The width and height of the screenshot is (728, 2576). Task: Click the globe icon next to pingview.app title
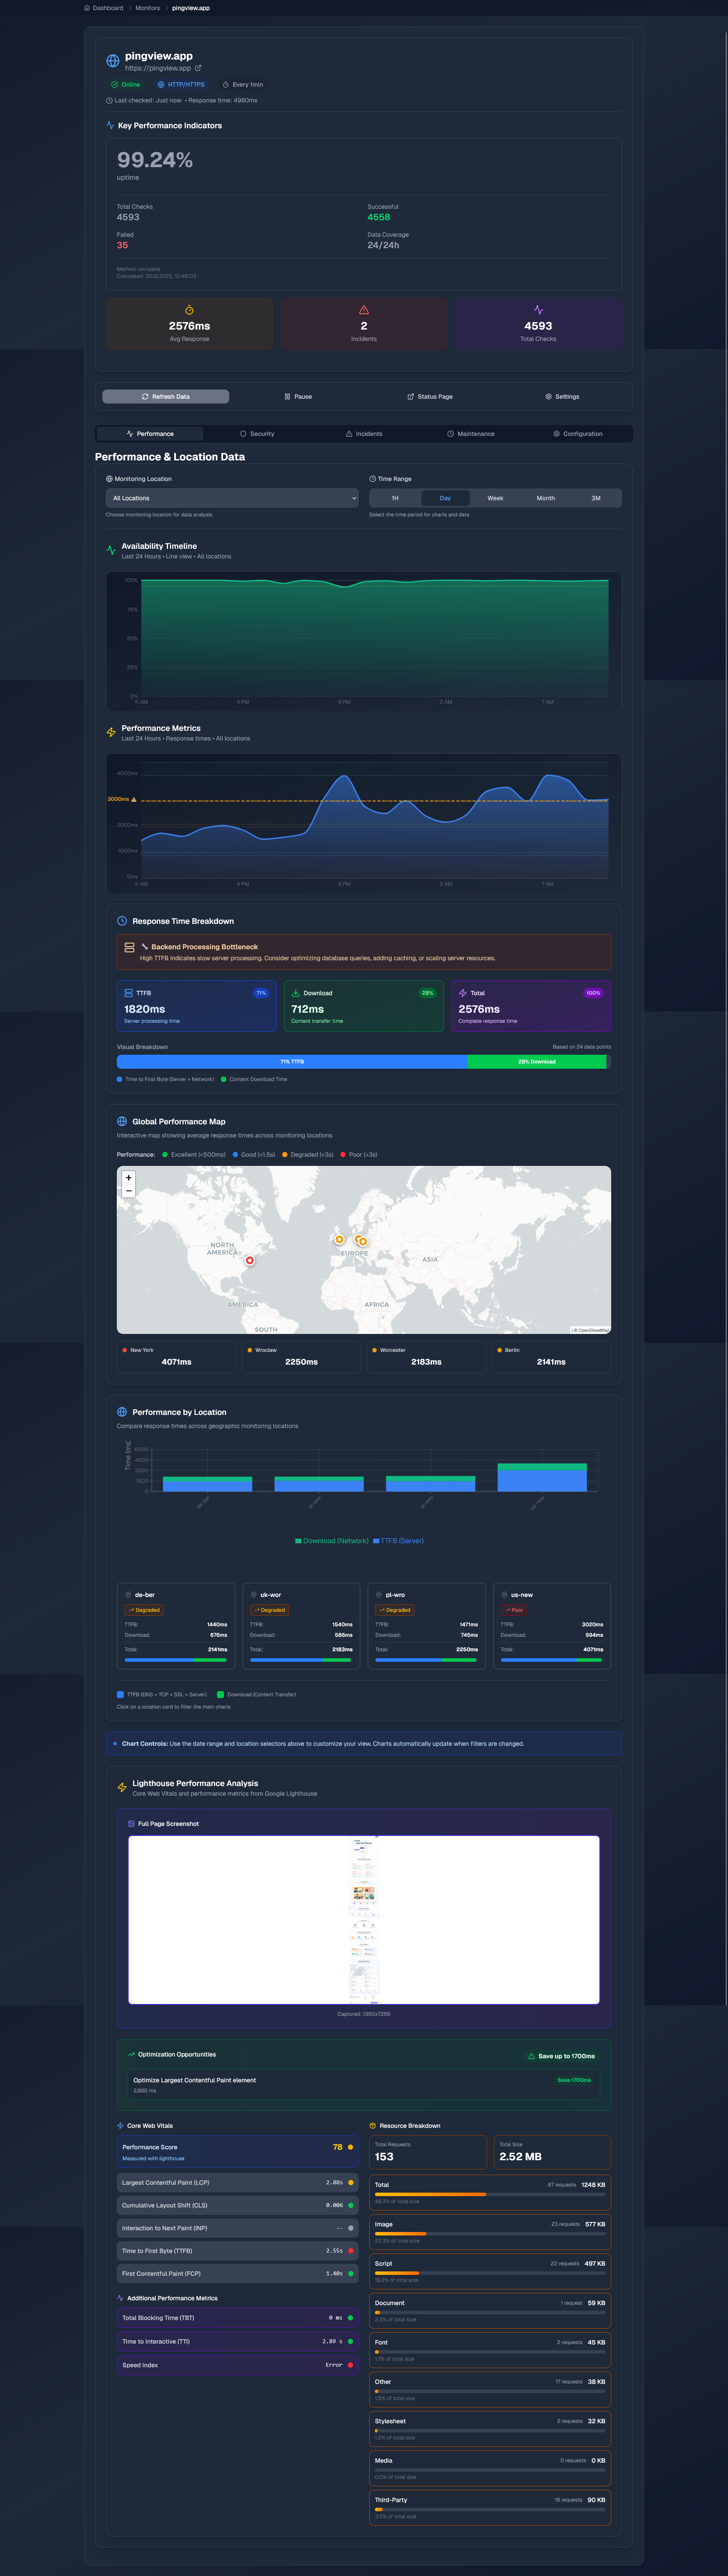113,61
